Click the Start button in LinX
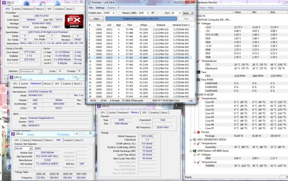 pos(96,19)
